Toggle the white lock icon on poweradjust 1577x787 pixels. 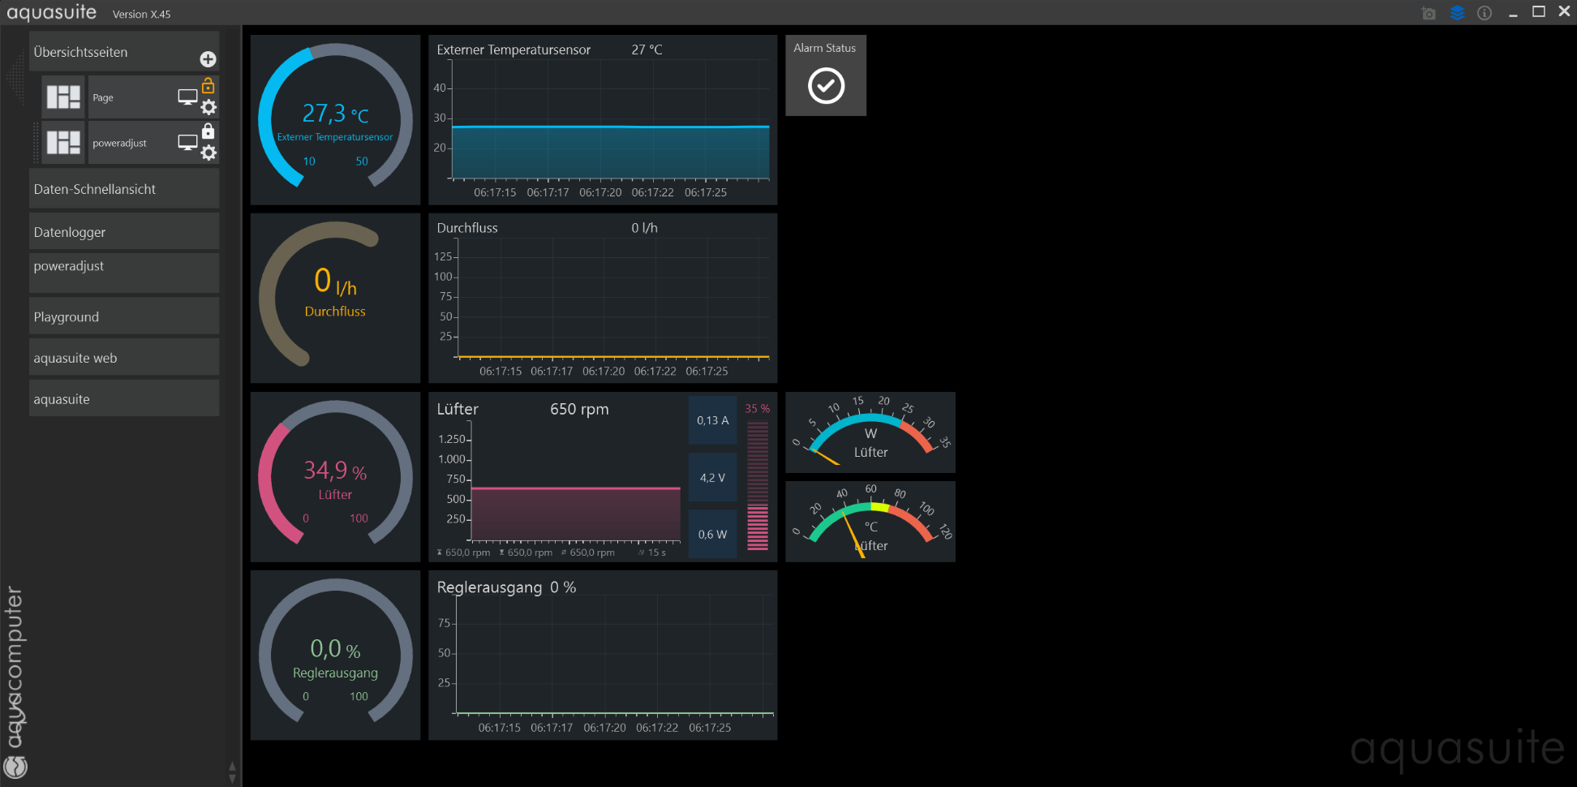pos(208,131)
